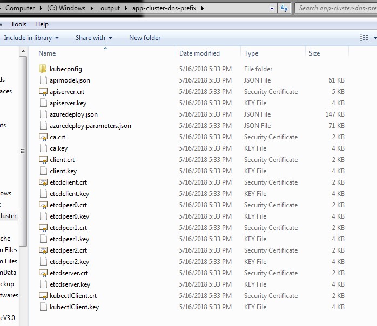377x326 pixels.
Task: Click the 61 KB size of apimodel.json
Action: pyautogui.click(x=336, y=80)
